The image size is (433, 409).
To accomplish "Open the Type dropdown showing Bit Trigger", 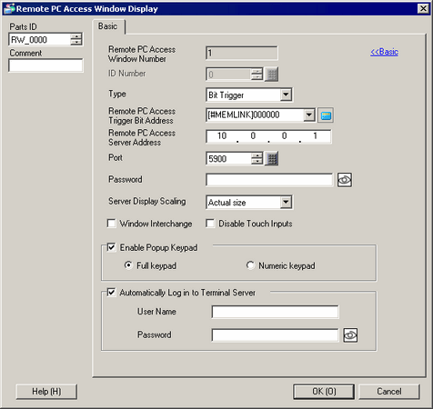I will [249, 95].
